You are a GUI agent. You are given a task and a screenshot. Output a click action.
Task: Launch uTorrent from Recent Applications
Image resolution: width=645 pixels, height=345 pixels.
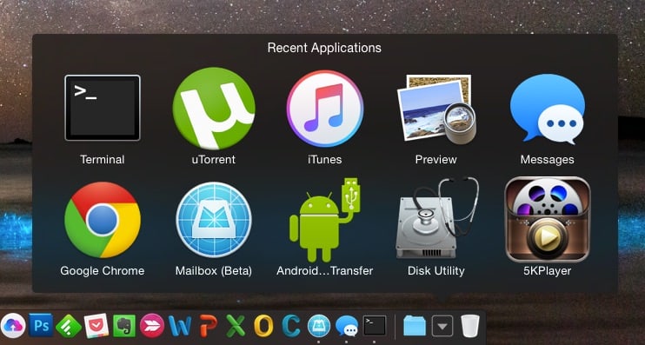tap(214, 108)
